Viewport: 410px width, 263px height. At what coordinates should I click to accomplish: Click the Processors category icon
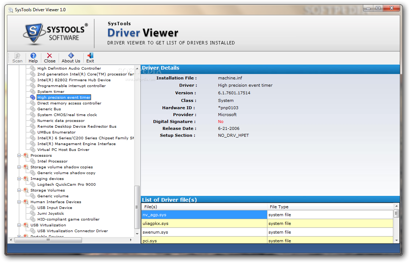[26, 155]
